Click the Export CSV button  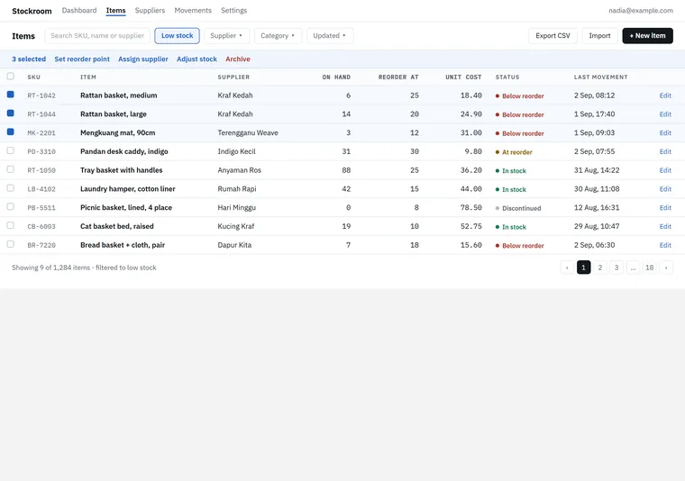pos(553,36)
